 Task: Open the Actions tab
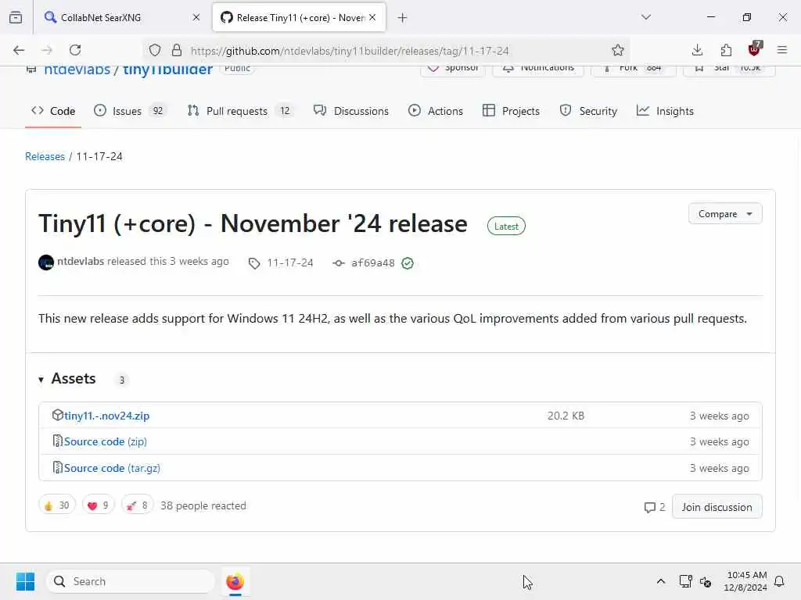pos(436,111)
